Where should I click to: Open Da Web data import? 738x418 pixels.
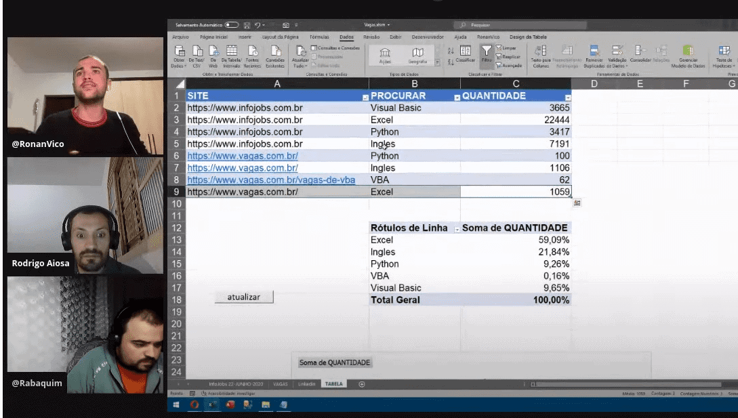213,54
